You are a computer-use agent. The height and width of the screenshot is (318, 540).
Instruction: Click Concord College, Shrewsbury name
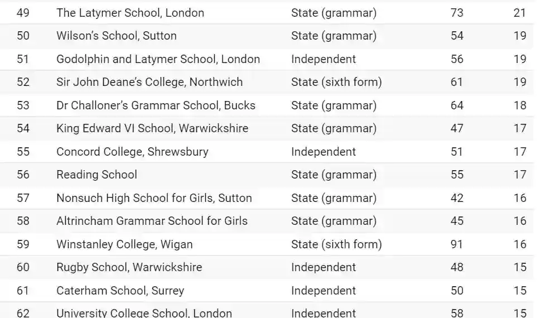[x=132, y=152]
